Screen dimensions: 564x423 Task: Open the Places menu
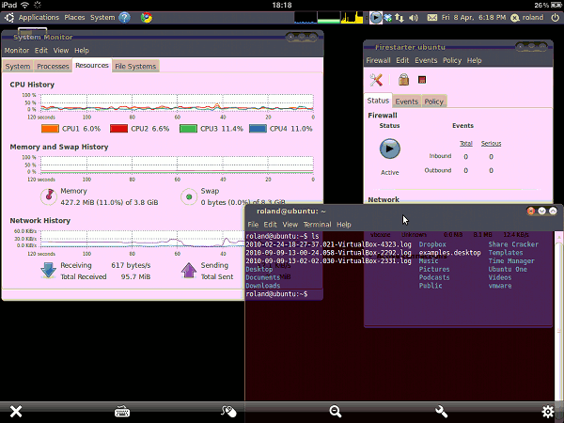pos(74,17)
